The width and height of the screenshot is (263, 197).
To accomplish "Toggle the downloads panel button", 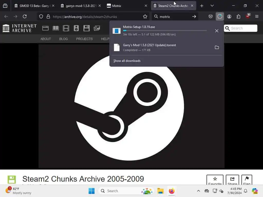I will click(220, 17).
